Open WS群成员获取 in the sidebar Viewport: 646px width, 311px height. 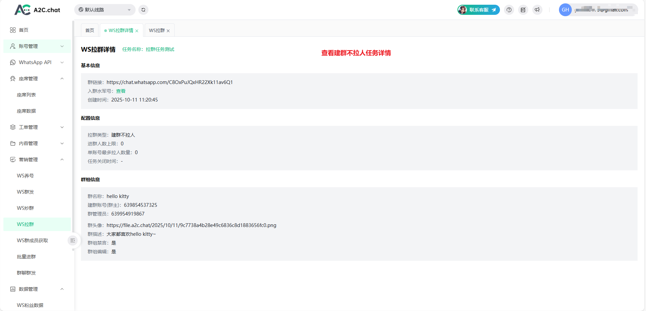[x=32, y=241]
